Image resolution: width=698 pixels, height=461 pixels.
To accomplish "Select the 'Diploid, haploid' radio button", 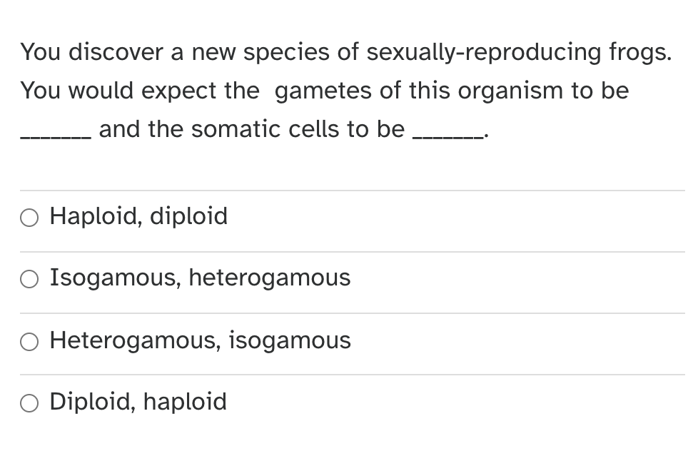I will pyautogui.click(x=29, y=402).
